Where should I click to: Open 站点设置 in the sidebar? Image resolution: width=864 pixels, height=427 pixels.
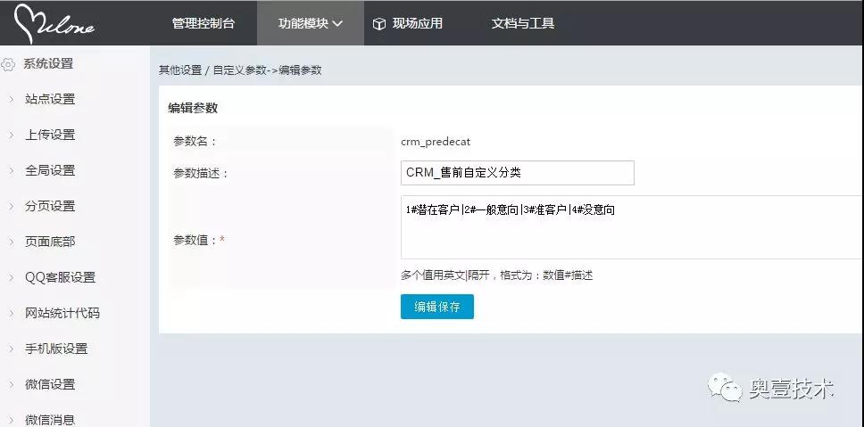(x=50, y=100)
